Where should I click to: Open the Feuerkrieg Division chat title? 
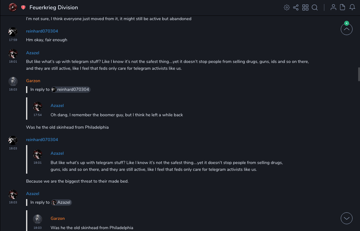pyautogui.click(x=54, y=7)
